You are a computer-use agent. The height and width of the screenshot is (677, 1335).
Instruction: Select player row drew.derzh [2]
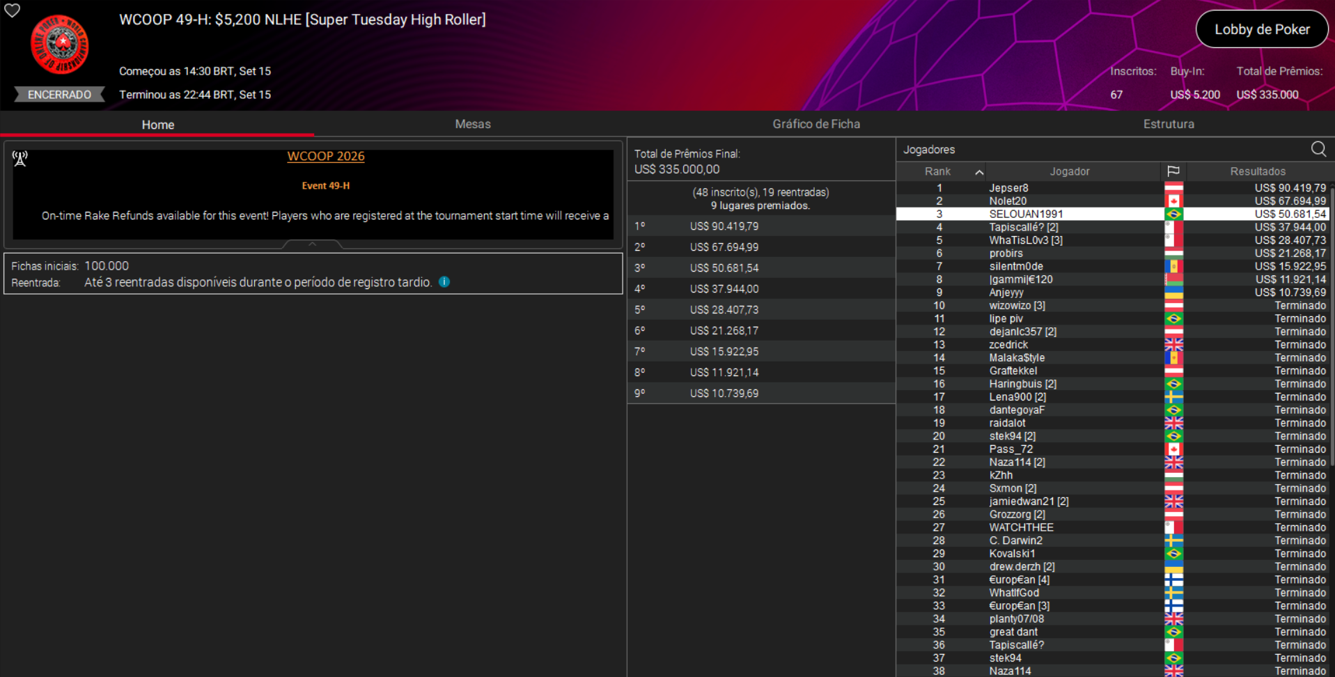[x=1112, y=567]
